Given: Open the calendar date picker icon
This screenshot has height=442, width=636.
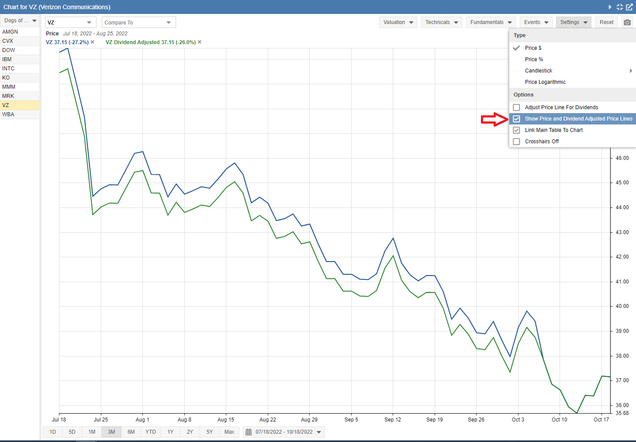Looking at the screenshot, I should (249, 432).
